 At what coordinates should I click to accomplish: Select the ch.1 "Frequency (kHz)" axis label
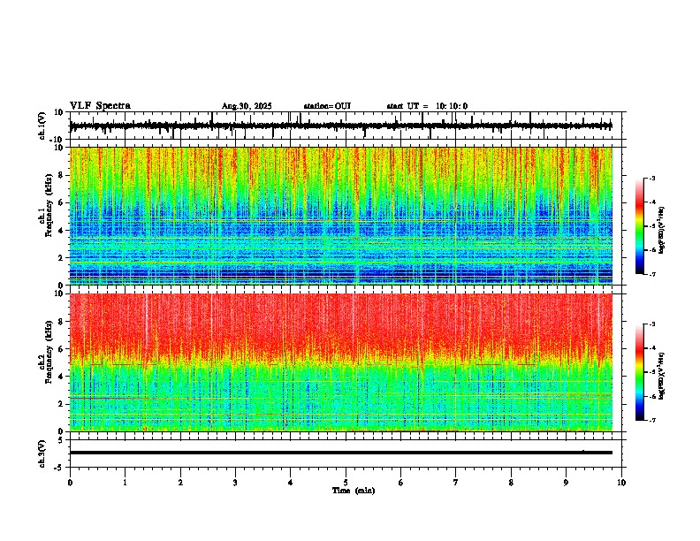coord(48,205)
